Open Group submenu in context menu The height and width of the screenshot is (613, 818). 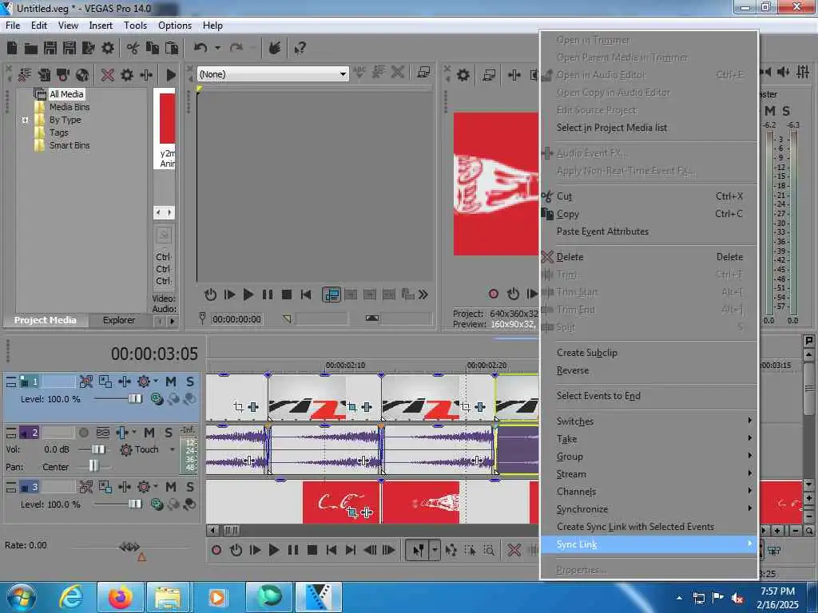[649, 457]
